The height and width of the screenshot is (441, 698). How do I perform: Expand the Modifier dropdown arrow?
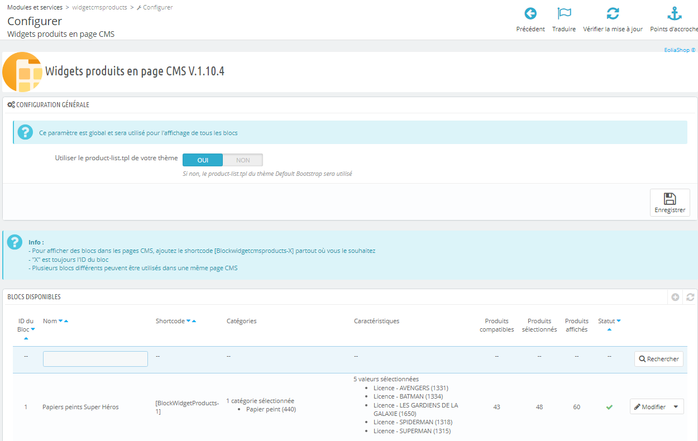tap(676, 407)
